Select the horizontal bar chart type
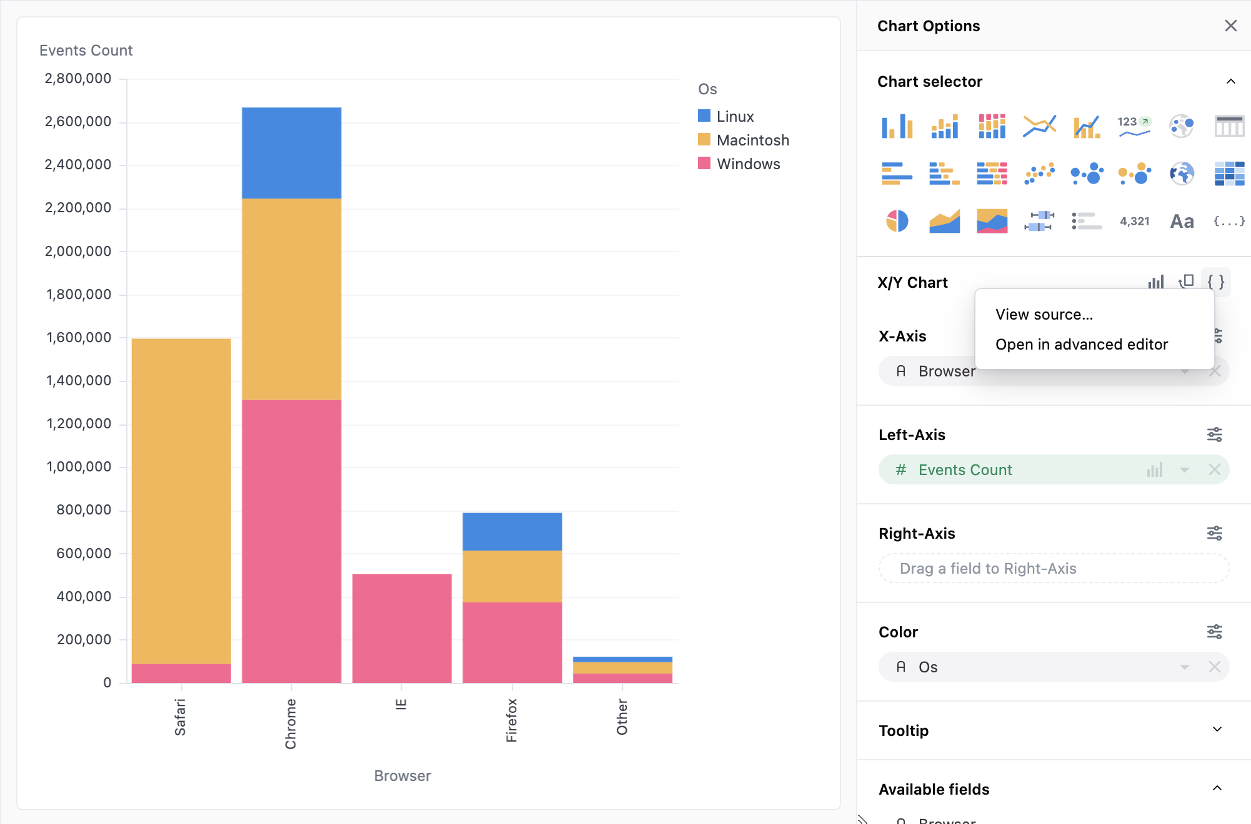 coord(897,174)
